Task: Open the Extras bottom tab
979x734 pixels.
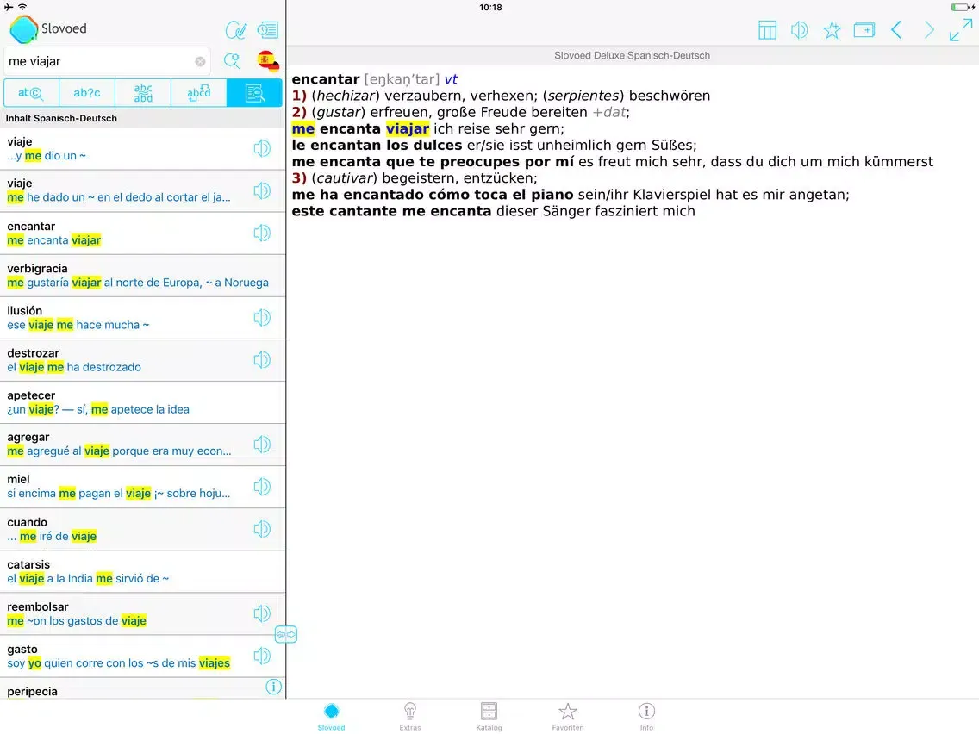Action: [410, 717]
